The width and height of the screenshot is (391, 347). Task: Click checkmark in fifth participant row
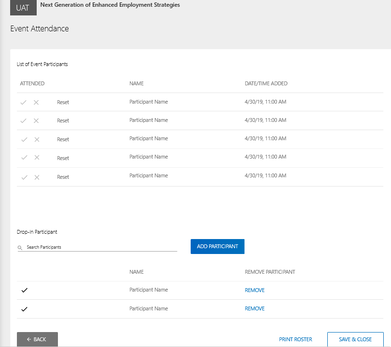click(x=23, y=177)
